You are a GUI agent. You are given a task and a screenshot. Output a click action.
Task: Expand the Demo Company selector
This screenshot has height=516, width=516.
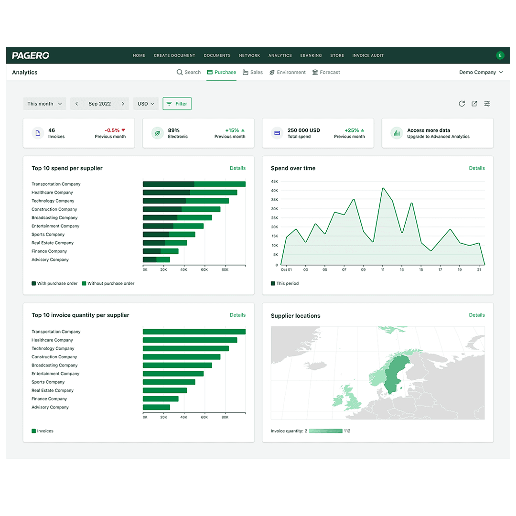(481, 73)
